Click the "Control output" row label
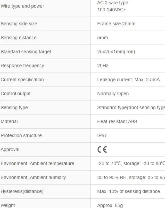The width and height of the screenshot is (165, 208). (x=15, y=94)
